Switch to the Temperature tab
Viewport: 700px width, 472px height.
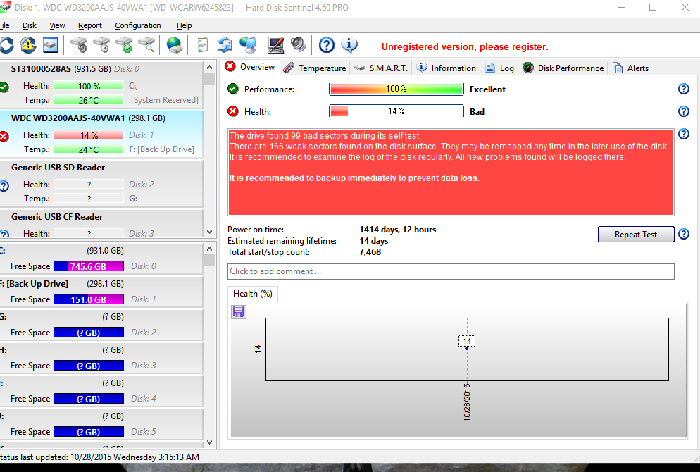[315, 68]
